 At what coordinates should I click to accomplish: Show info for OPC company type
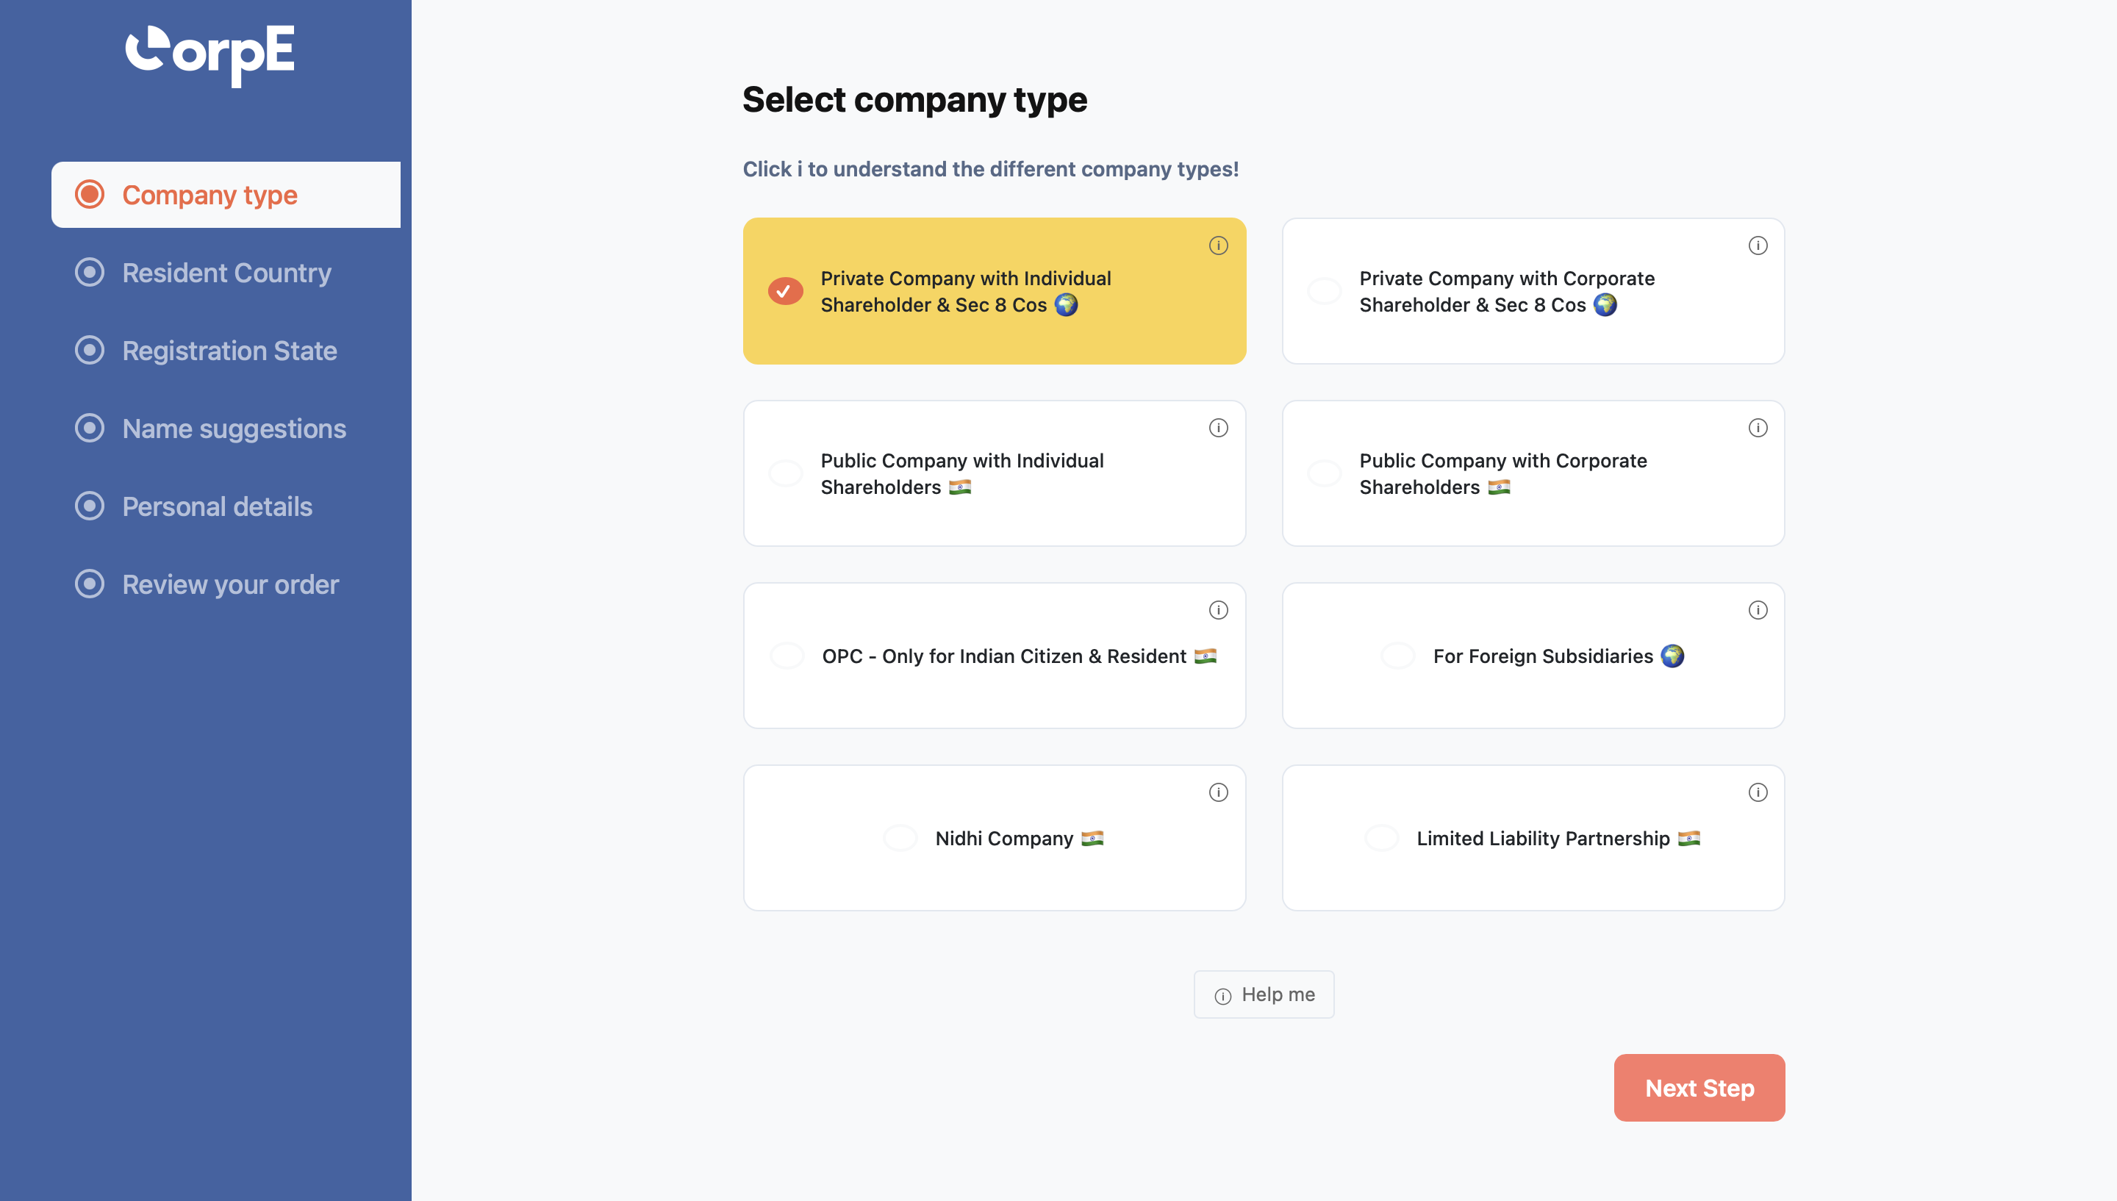[1218, 610]
